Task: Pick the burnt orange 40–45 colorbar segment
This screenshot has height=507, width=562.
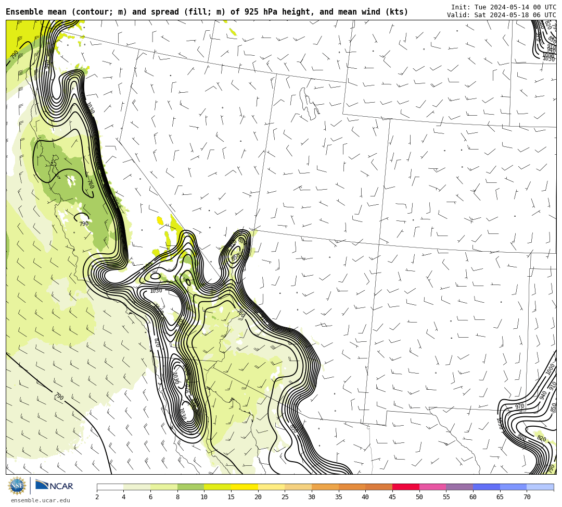Action: click(379, 487)
